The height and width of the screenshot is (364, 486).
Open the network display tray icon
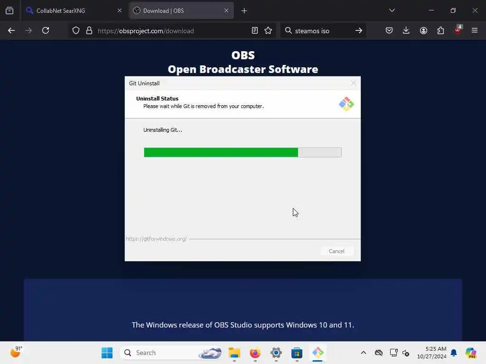coord(393,353)
